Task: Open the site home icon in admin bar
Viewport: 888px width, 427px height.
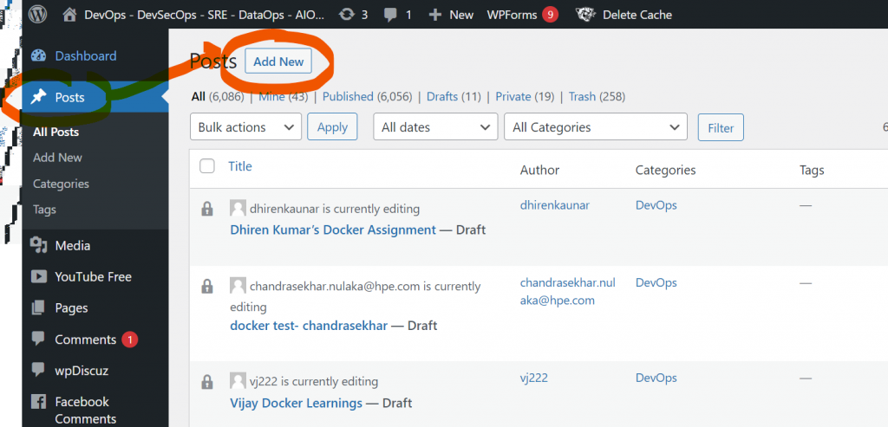Action: (x=70, y=15)
